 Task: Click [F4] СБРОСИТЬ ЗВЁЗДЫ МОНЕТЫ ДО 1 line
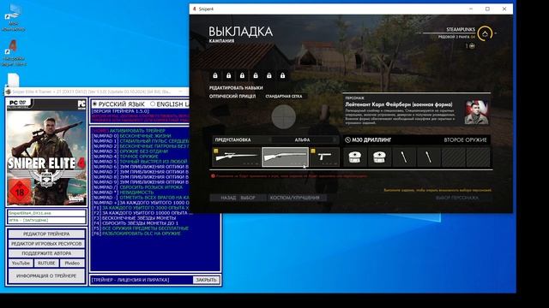pos(136,223)
